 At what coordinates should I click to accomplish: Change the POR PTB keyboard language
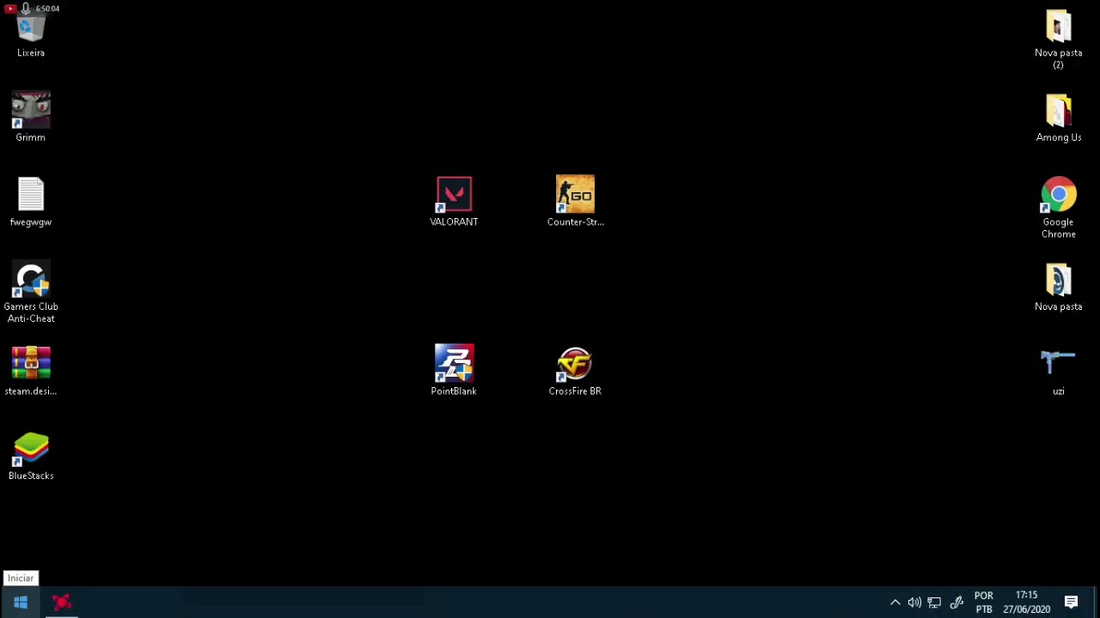pyautogui.click(x=984, y=603)
